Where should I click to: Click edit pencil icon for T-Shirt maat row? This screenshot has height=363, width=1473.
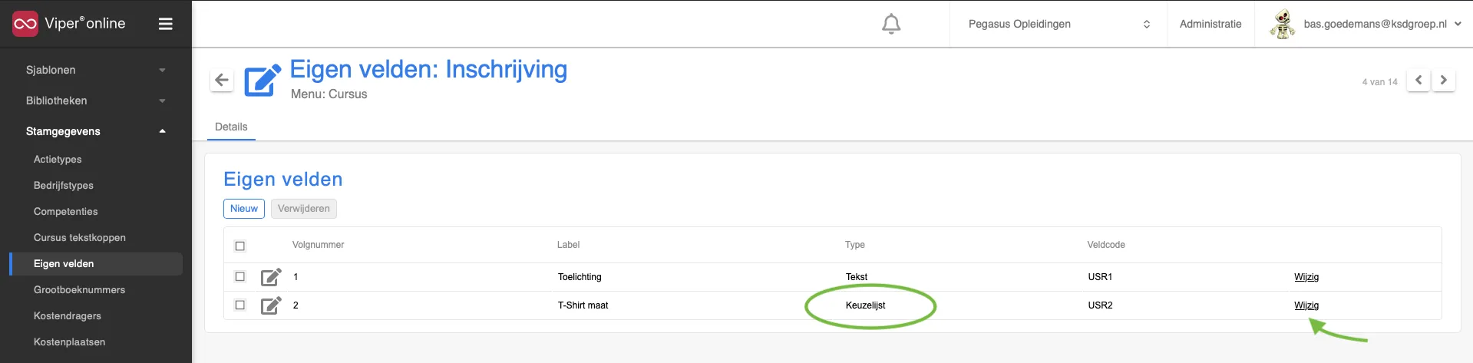click(271, 305)
